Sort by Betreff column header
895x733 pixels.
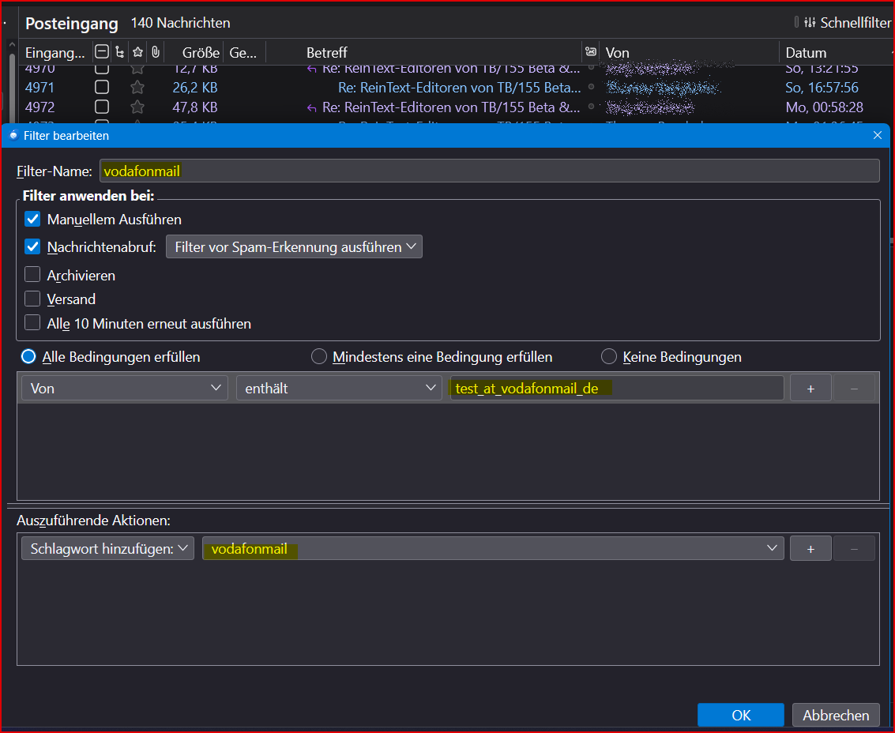click(x=326, y=52)
